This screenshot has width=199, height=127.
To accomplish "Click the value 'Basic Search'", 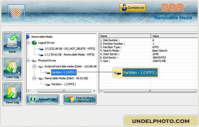I will pyautogui.click(x=160, y=51).
